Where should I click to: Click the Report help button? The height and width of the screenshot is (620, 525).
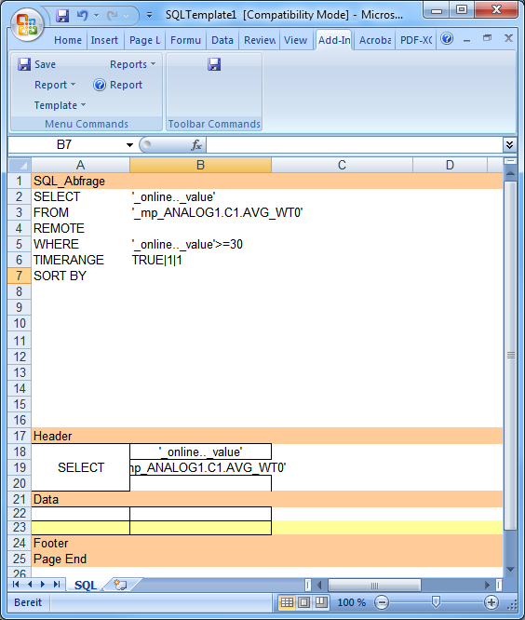(117, 85)
